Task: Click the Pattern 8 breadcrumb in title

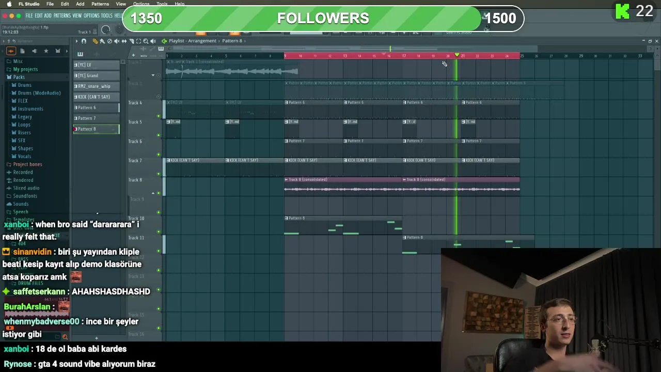Action: click(232, 41)
